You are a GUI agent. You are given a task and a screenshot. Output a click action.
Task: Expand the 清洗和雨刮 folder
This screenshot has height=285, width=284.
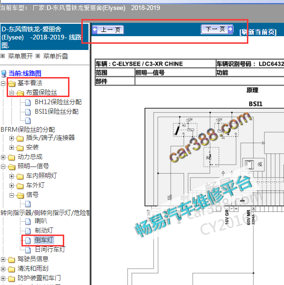point(3,269)
